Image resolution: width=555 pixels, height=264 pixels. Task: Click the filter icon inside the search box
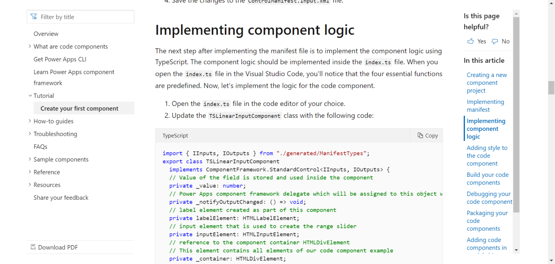(34, 17)
